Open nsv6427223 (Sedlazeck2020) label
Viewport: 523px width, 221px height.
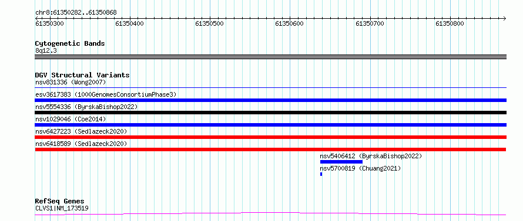click(81, 131)
